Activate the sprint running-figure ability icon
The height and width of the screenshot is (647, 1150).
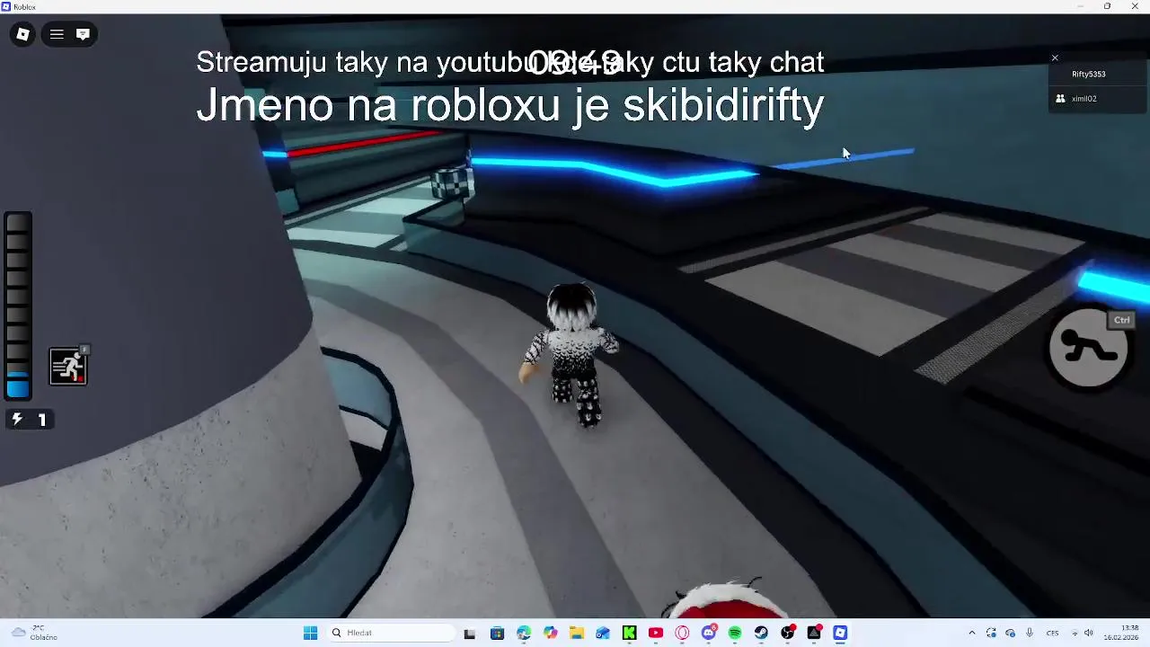(68, 367)
